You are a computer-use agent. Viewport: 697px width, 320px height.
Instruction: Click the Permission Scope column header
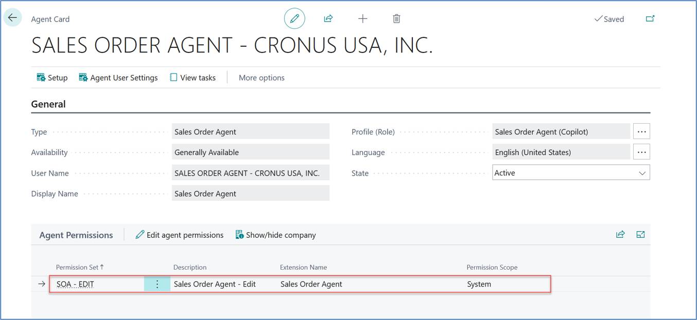(492, 267)
